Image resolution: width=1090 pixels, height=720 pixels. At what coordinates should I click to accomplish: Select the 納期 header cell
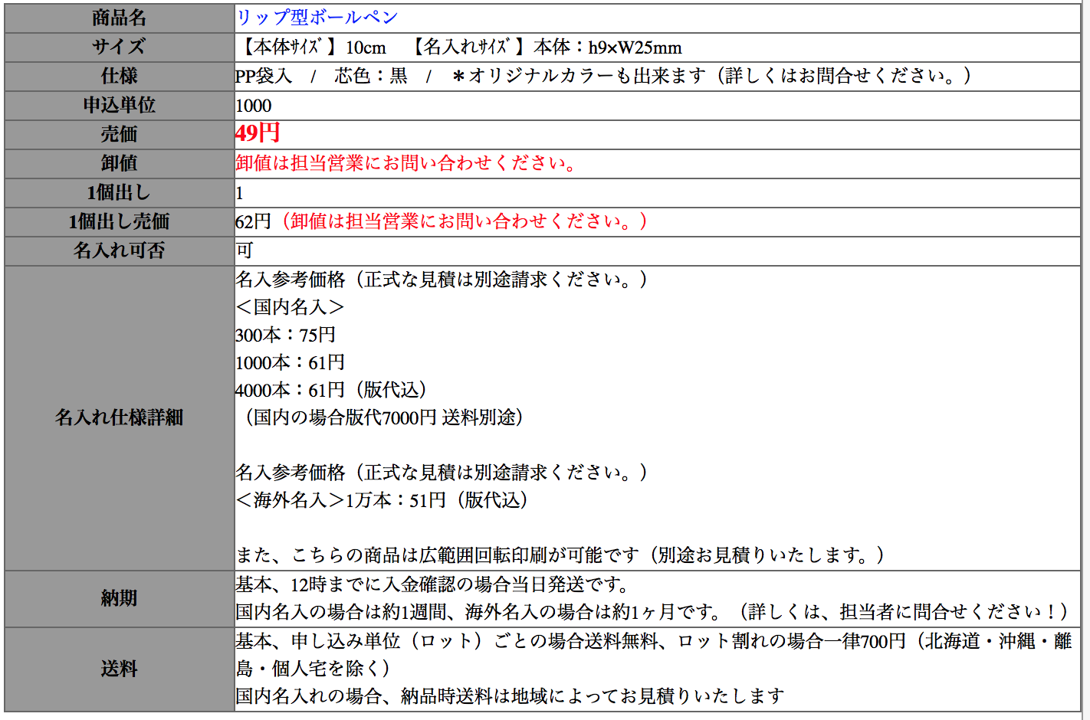(120, 599)
